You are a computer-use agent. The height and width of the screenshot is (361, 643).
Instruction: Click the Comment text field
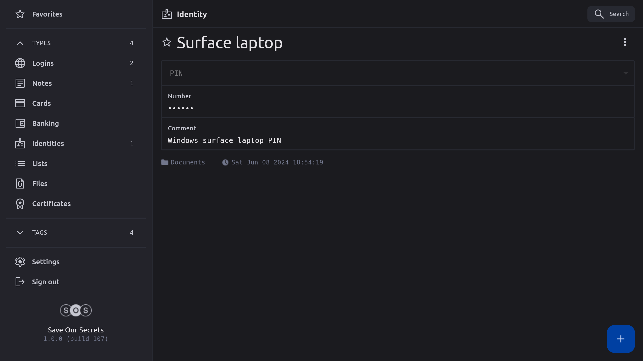(224, 140)
